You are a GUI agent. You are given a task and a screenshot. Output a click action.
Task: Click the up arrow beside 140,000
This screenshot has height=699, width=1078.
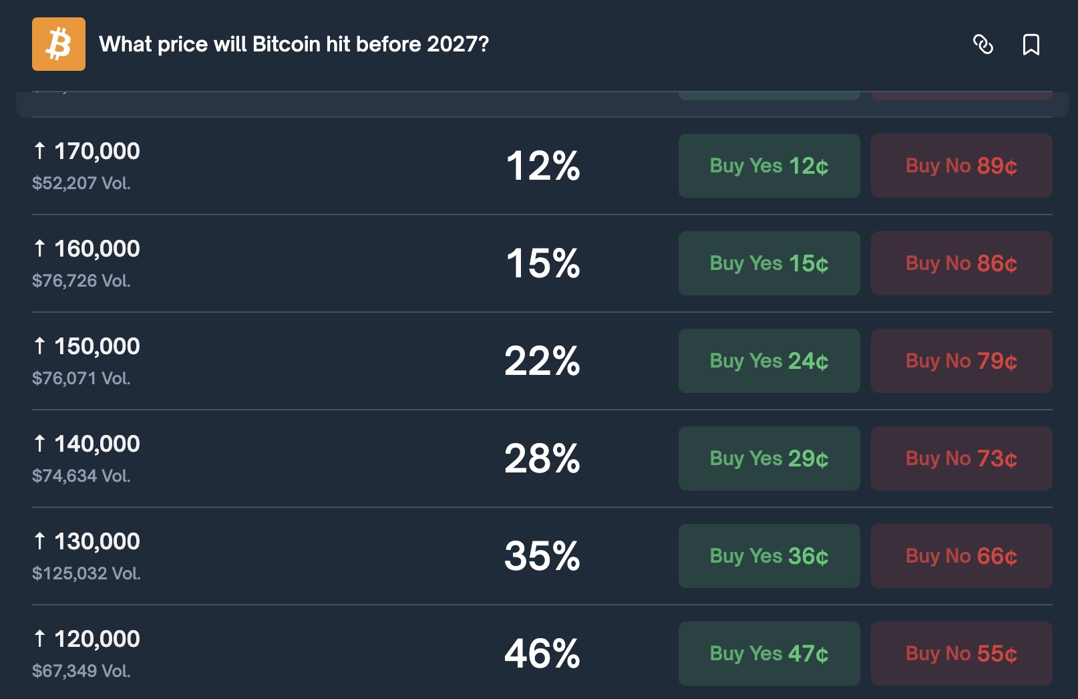[40, 443]
